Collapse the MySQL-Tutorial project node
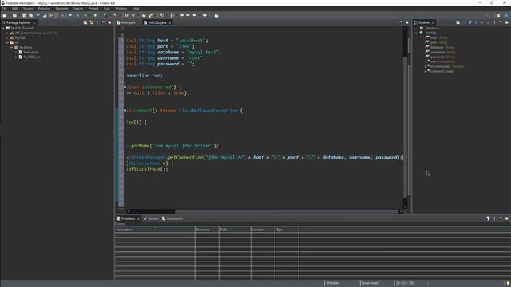The width and height of the screenshot is (511, 287). click(3, 29)
